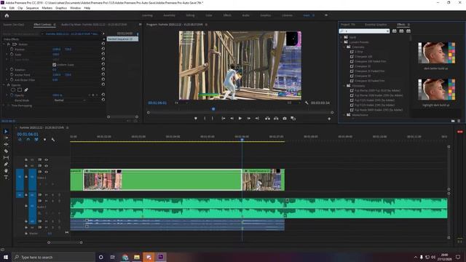
Task: Select the free draw bezier pen mask
Action: pyautogui.click(x=26, y=90)
